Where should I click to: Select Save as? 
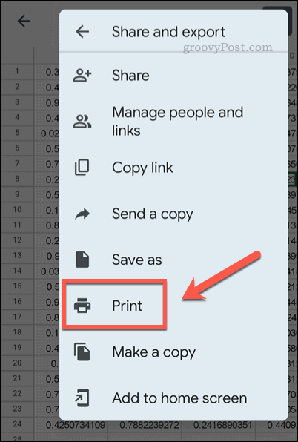(173, 260)
